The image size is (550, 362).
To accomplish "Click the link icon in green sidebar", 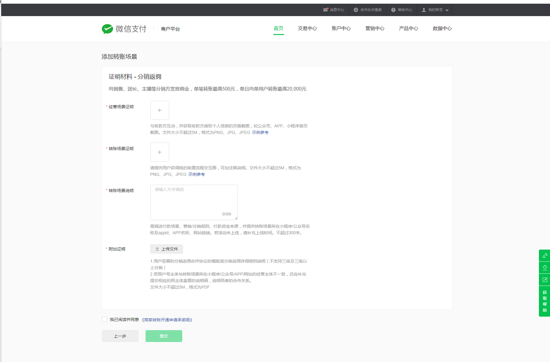I will pos(545,255).
